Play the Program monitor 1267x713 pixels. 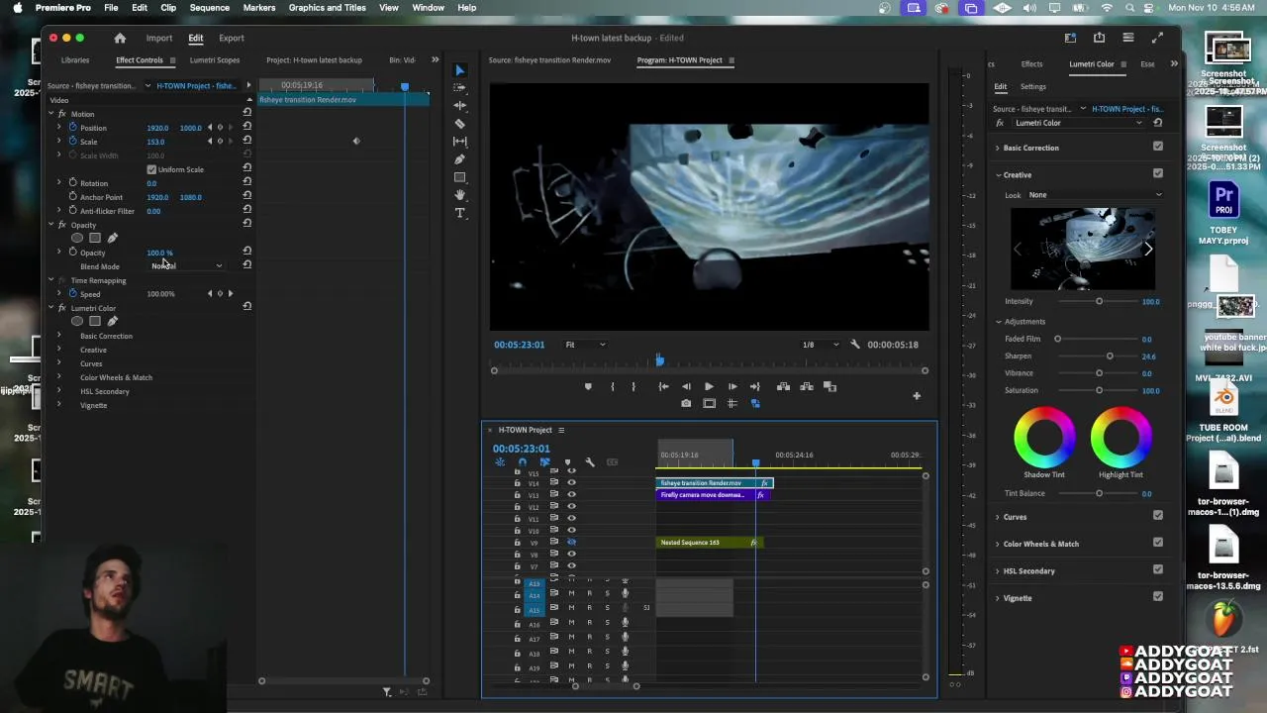[709, 386]
